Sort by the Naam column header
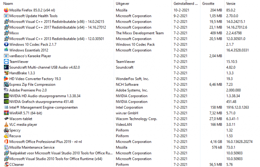The width and height of the screenshot is (260, 167). (8, 4)
